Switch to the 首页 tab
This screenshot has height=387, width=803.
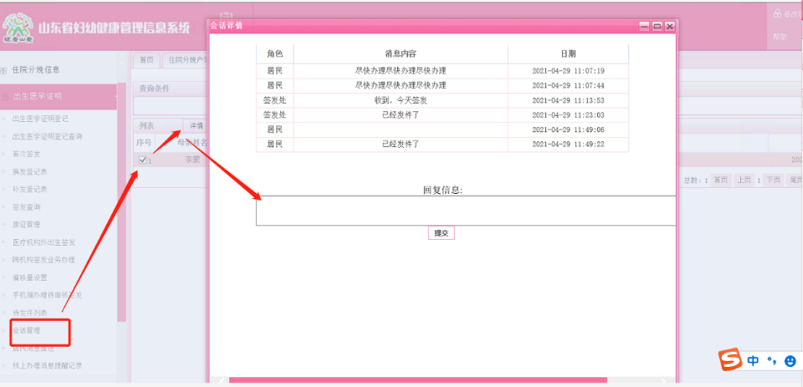[x=147, y=60]
